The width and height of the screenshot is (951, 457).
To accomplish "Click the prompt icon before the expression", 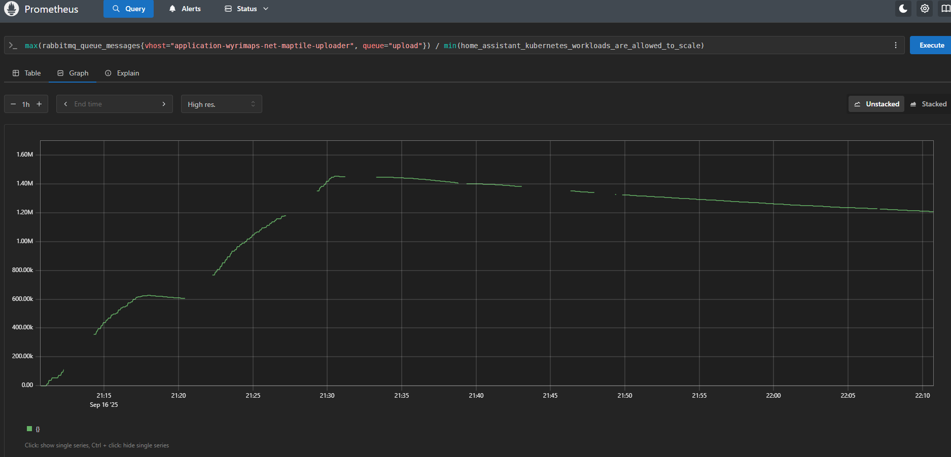I will coord(13,46).
